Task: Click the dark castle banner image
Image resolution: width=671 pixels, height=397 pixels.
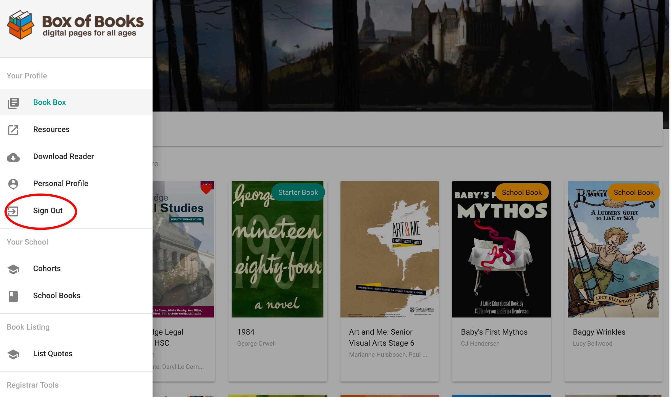Action: [410, 56]
